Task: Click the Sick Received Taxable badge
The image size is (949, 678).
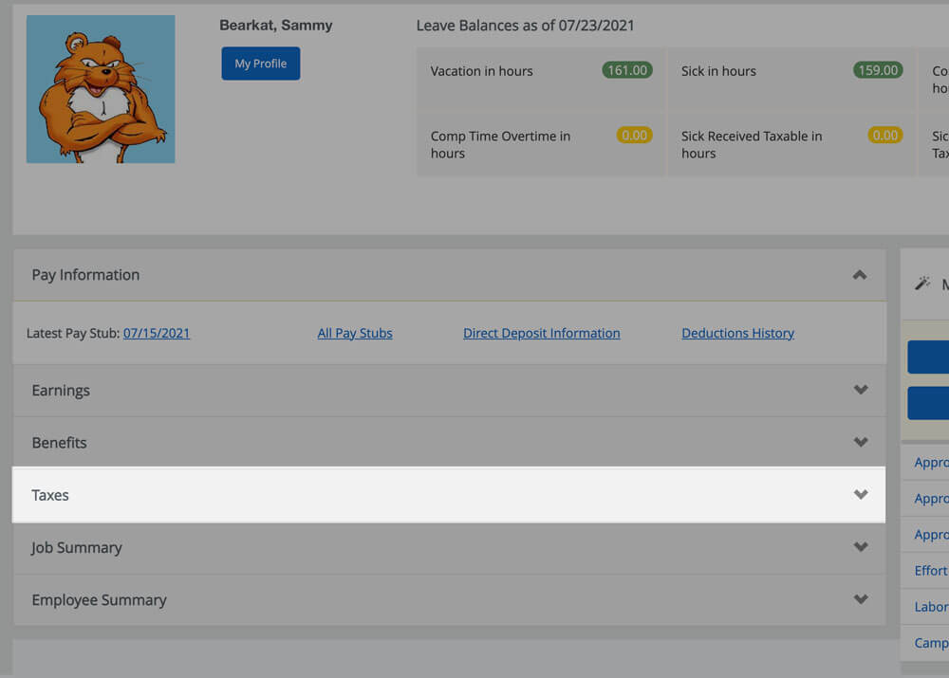Action: click(x=884, y=135)
